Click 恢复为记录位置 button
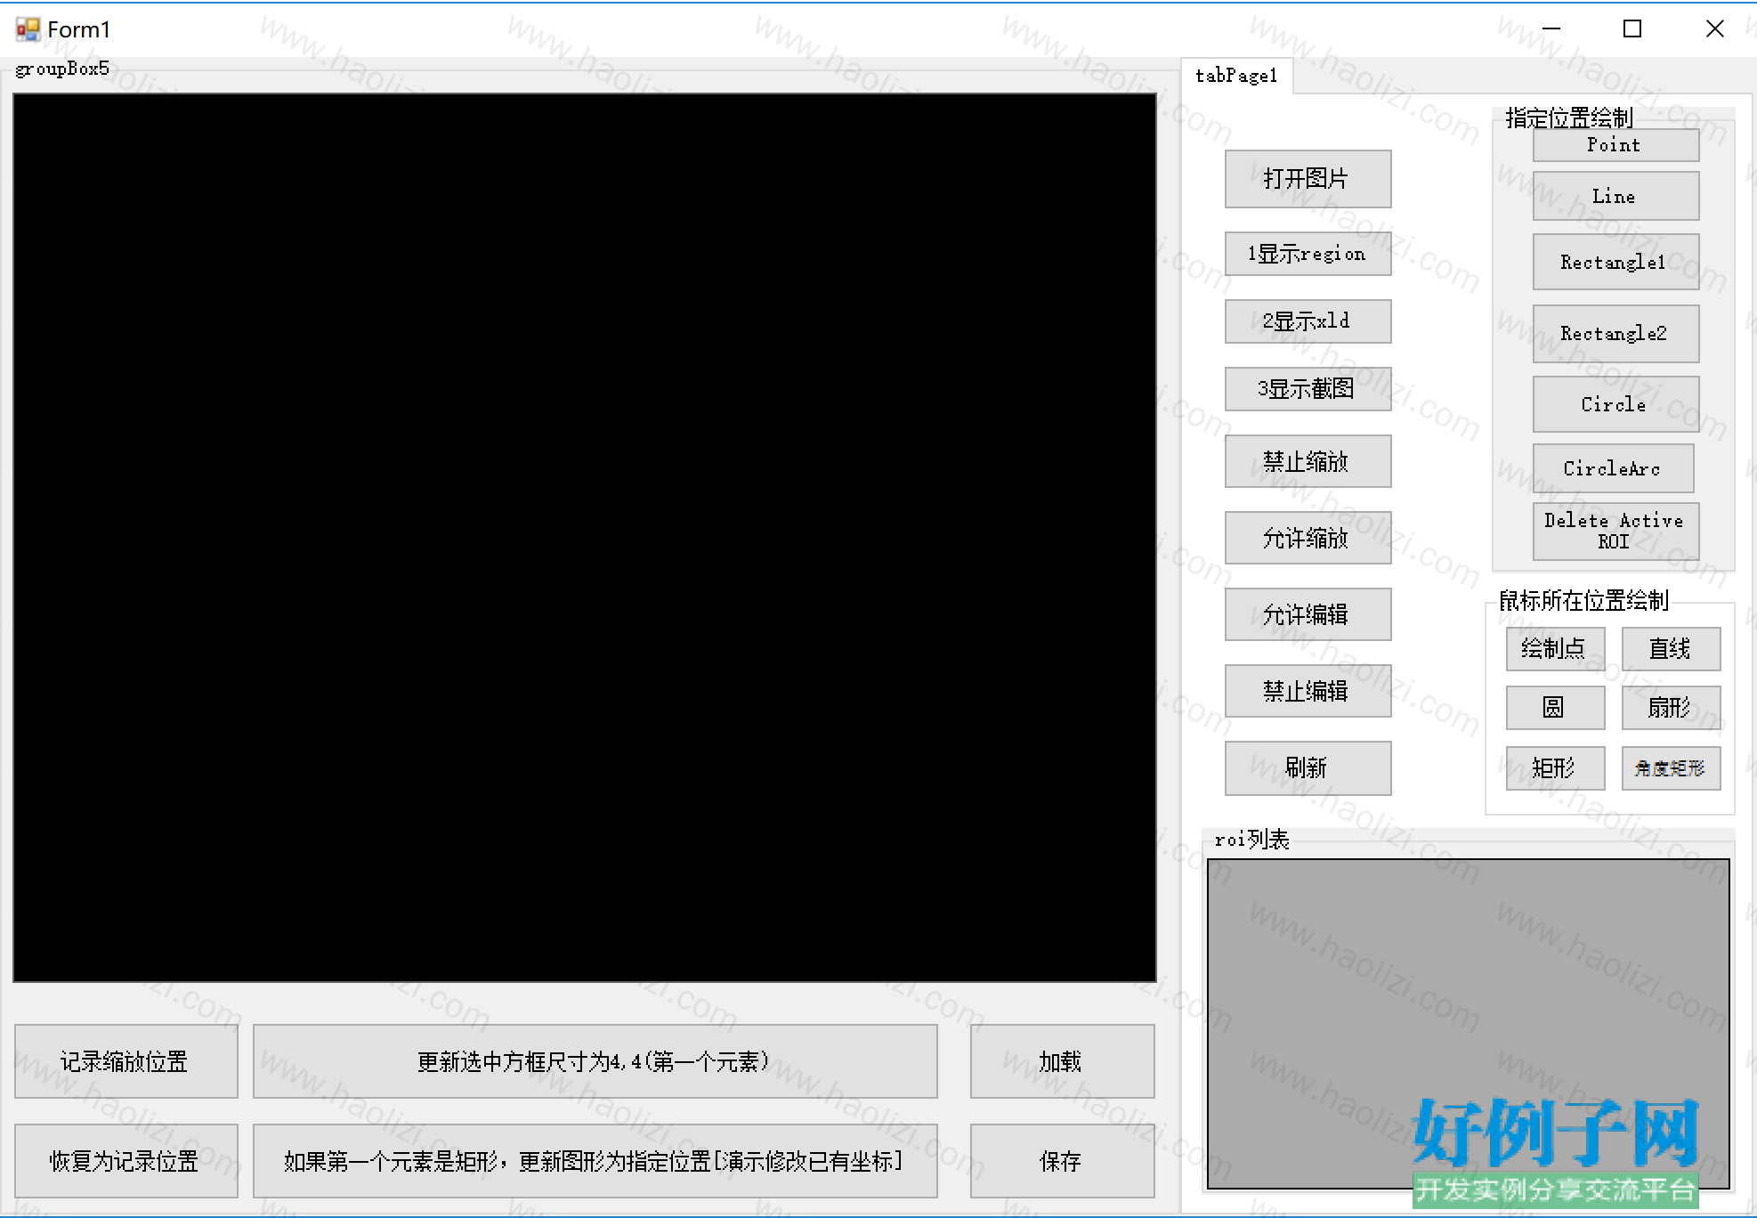The image size is (1757, 1218). [125, 1161]
